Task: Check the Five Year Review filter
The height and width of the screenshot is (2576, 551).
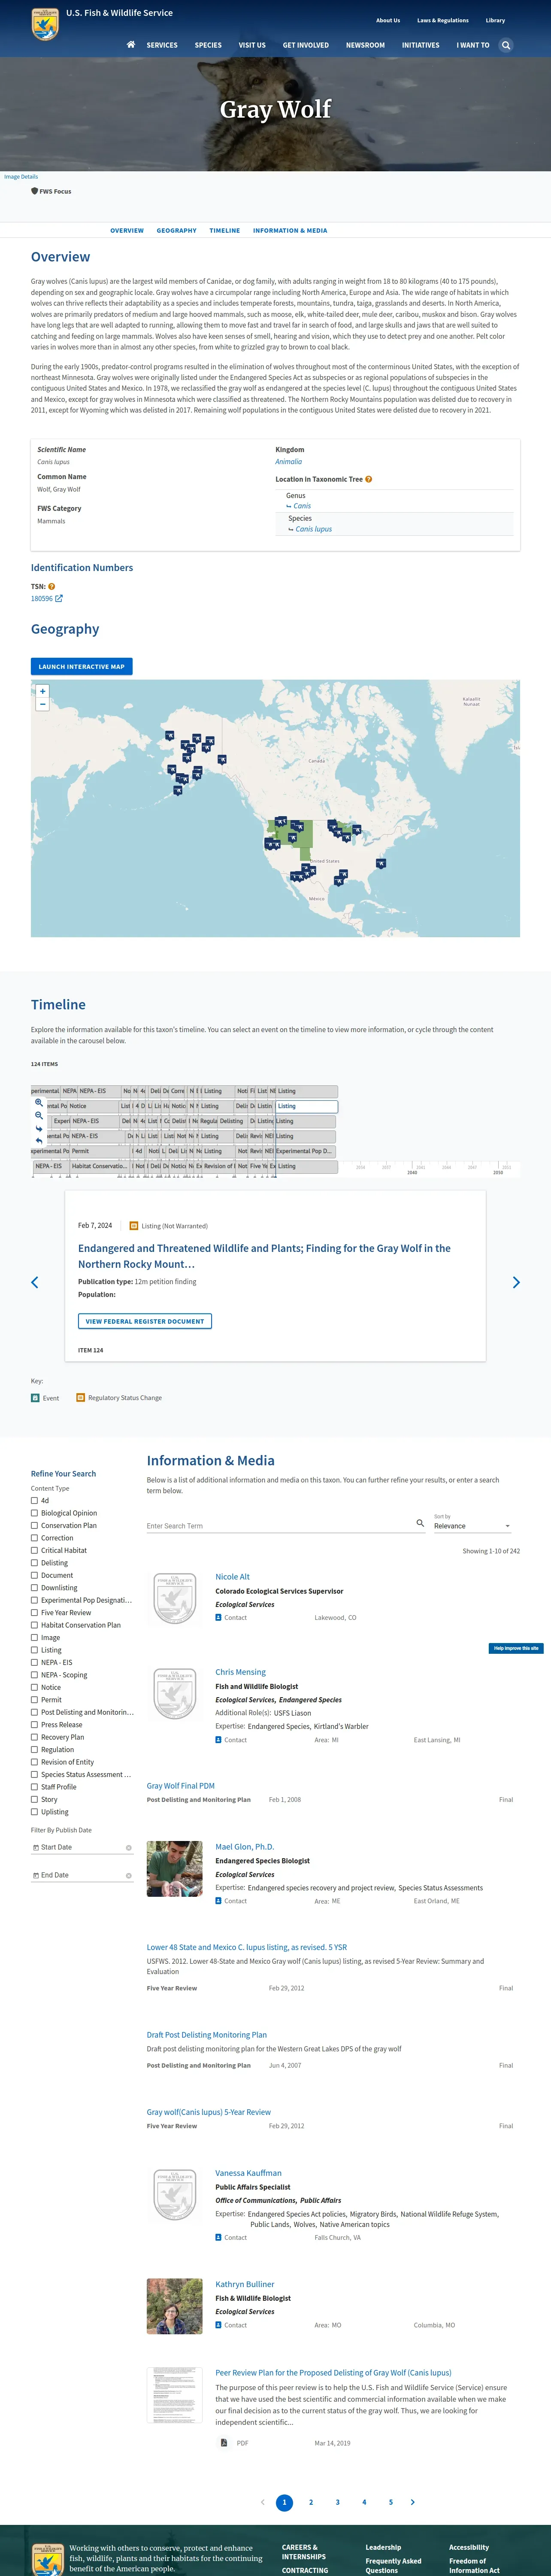Action: click(x=34, y=1613)
